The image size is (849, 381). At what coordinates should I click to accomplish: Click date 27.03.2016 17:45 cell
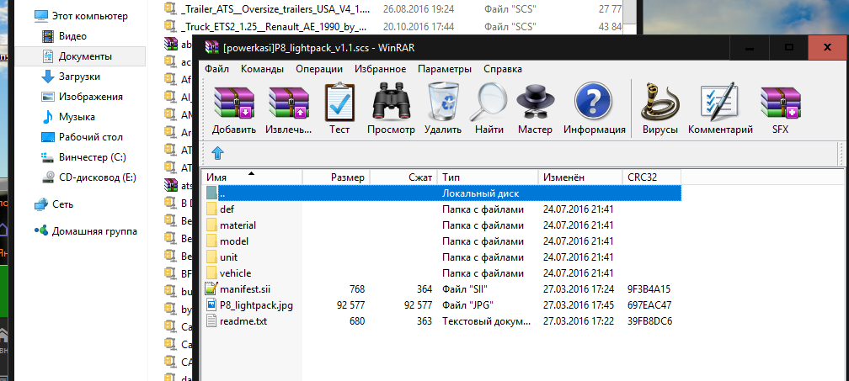click(x=579, y=305)
